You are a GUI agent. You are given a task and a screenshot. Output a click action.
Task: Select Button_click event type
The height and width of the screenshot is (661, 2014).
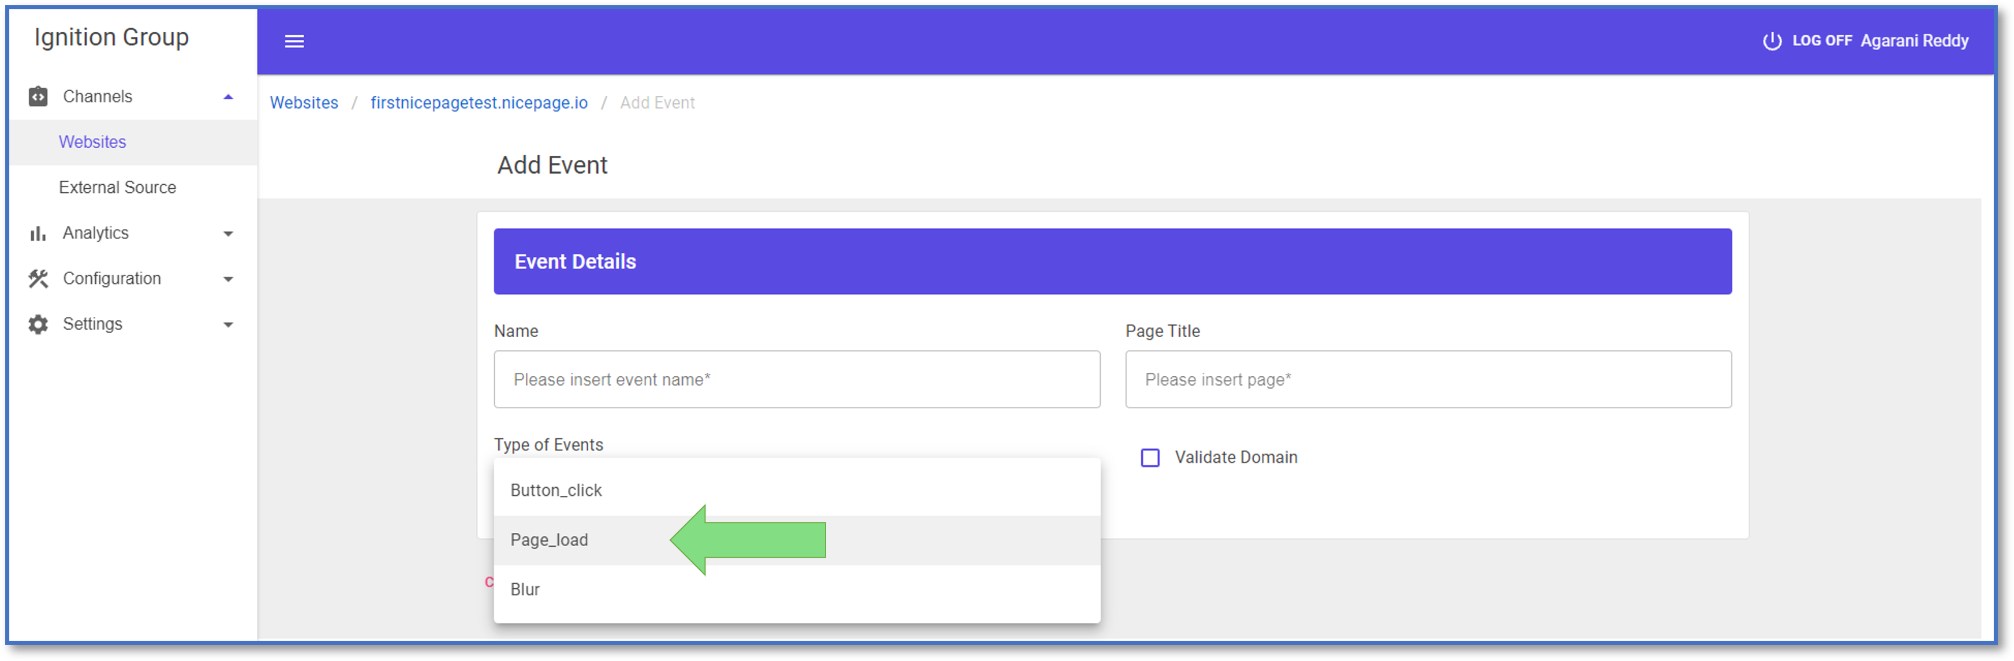[x=556, y=490]
